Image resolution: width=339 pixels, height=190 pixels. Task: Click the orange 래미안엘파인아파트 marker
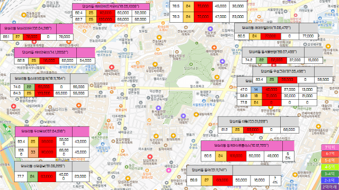(214, 47)
